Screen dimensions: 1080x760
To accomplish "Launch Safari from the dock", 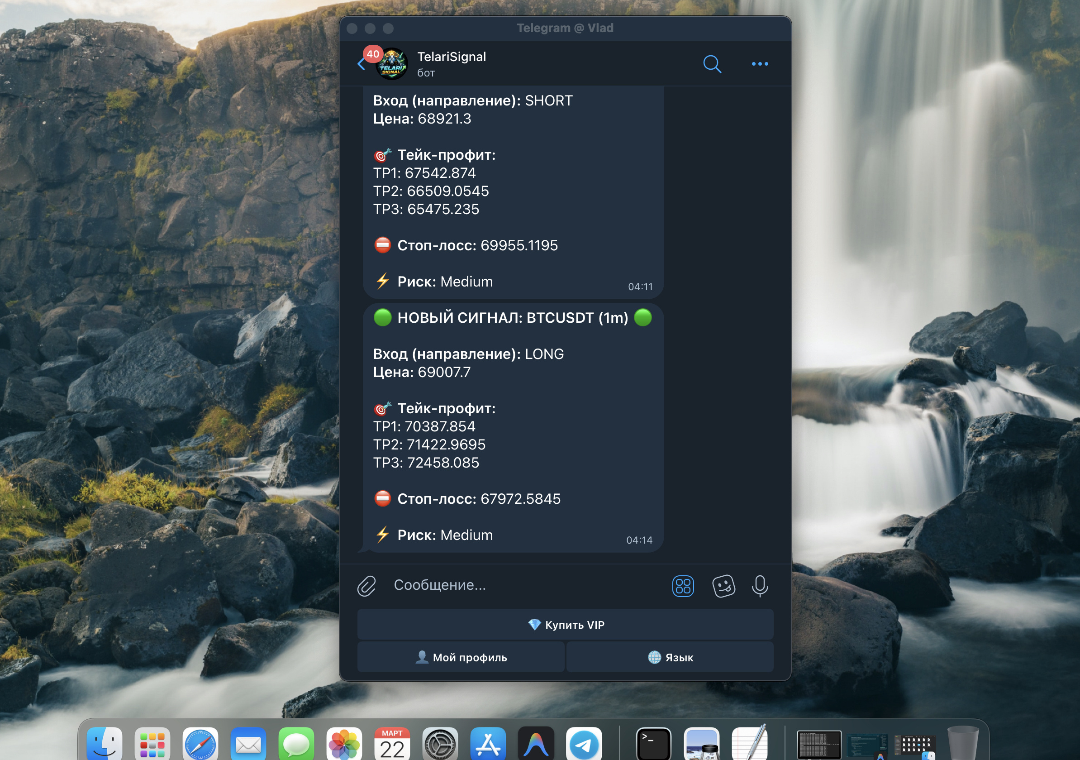I will tap(200, 744).
